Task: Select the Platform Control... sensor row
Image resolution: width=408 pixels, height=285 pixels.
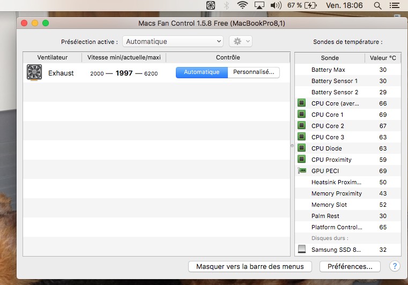Action: (x=348, y=227)
